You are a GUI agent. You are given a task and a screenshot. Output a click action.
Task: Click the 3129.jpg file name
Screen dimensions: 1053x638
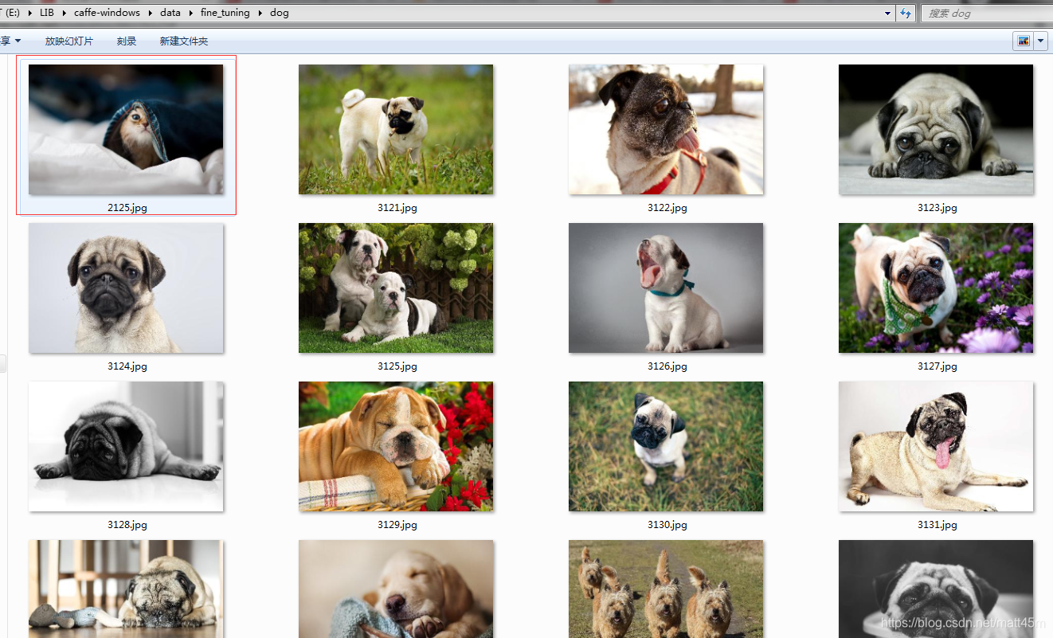coord(397,525)
